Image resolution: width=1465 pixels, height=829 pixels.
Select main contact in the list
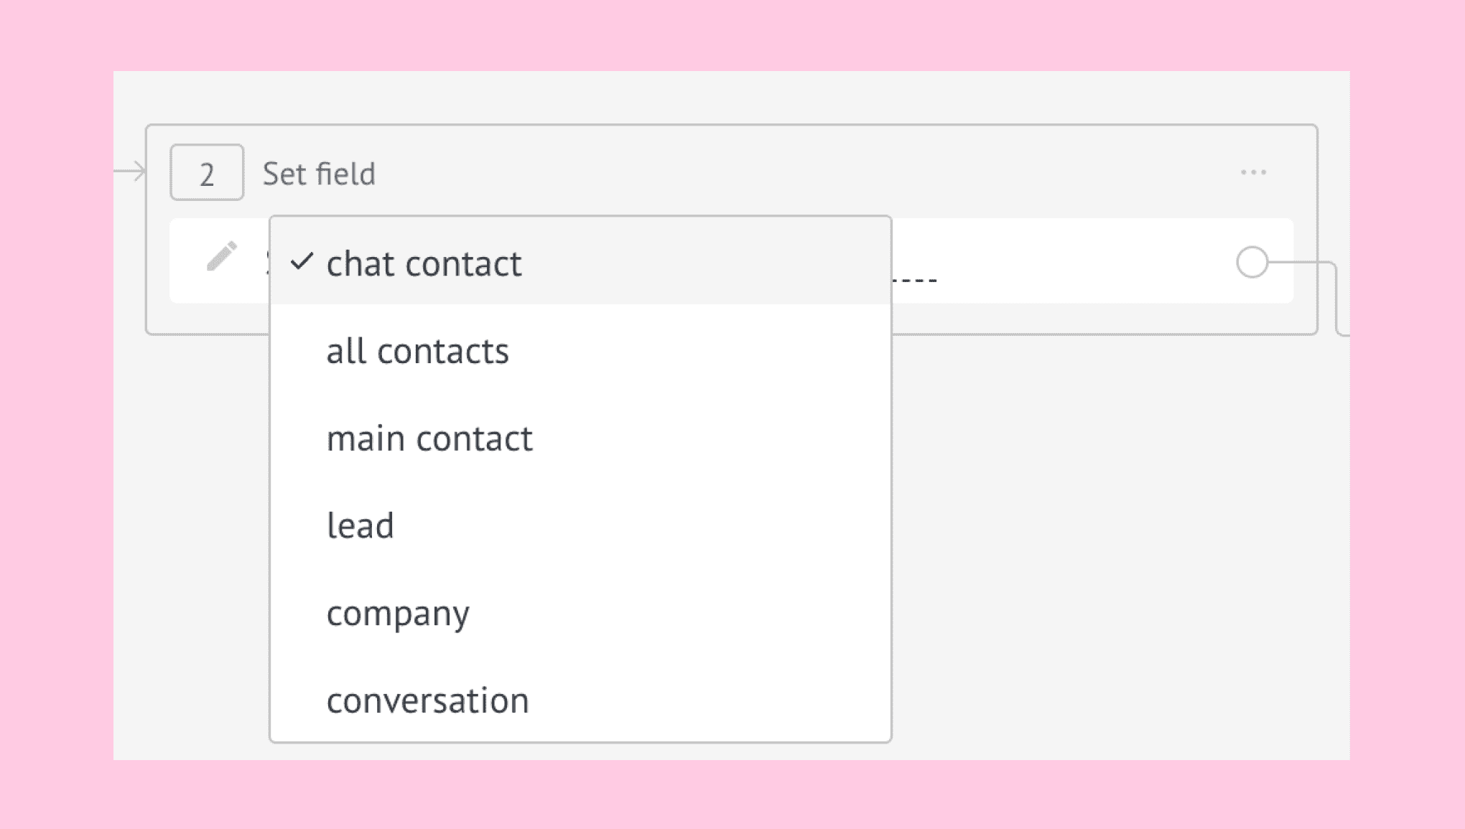pos(580,438)
